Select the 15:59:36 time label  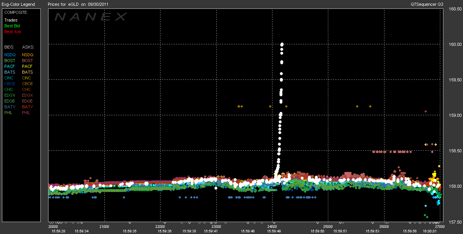click(x=164, y=231)
